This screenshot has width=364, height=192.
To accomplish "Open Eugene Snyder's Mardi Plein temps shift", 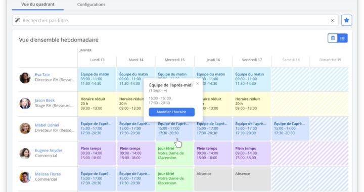I will 136,154.
